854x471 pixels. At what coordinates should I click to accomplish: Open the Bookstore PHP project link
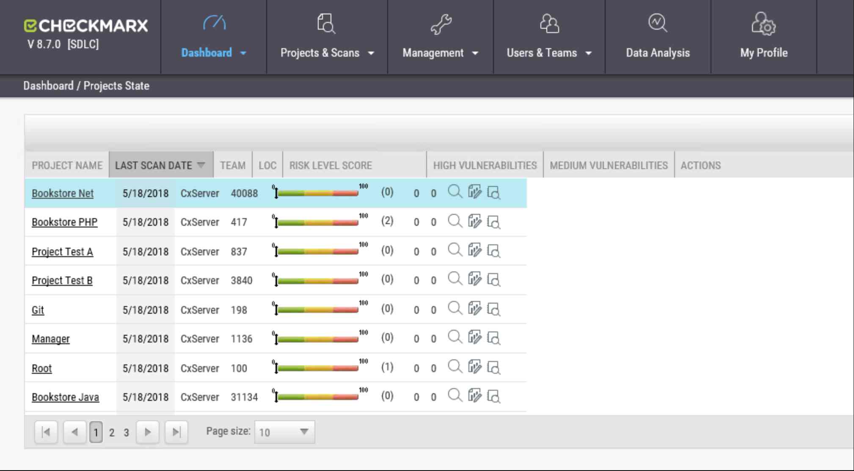[64, 222]
